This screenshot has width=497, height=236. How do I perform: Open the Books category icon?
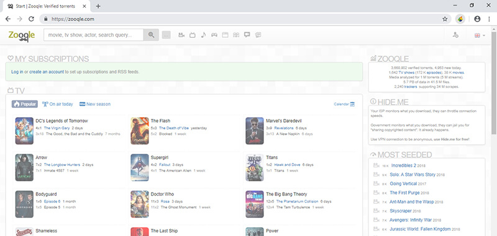[236, 35]
